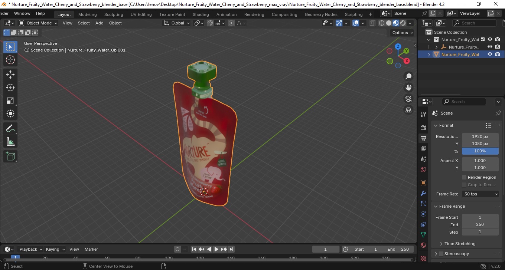Open the Object Mode dropdown

tap(38, 23)
